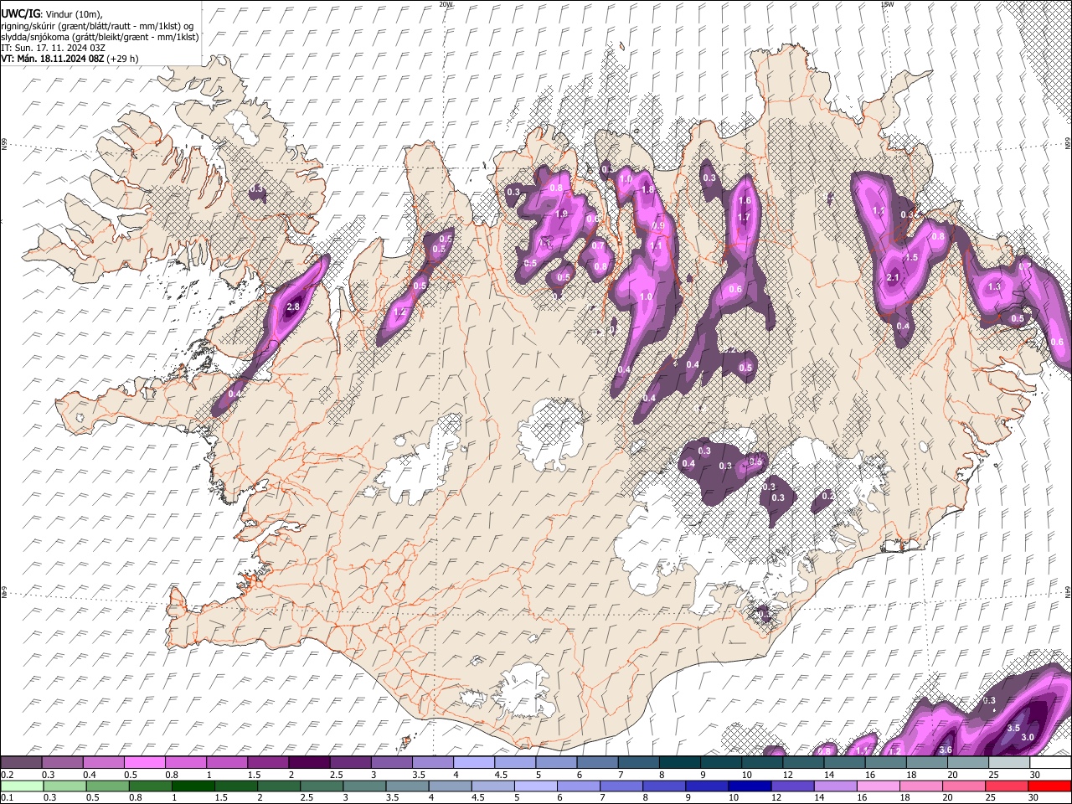
Task: Pick the blue rain-scale swatch labeled 9
Action: point(708,786)
